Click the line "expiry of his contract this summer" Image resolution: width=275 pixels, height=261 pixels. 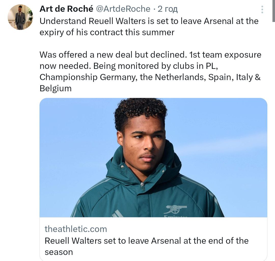point(107,32)
